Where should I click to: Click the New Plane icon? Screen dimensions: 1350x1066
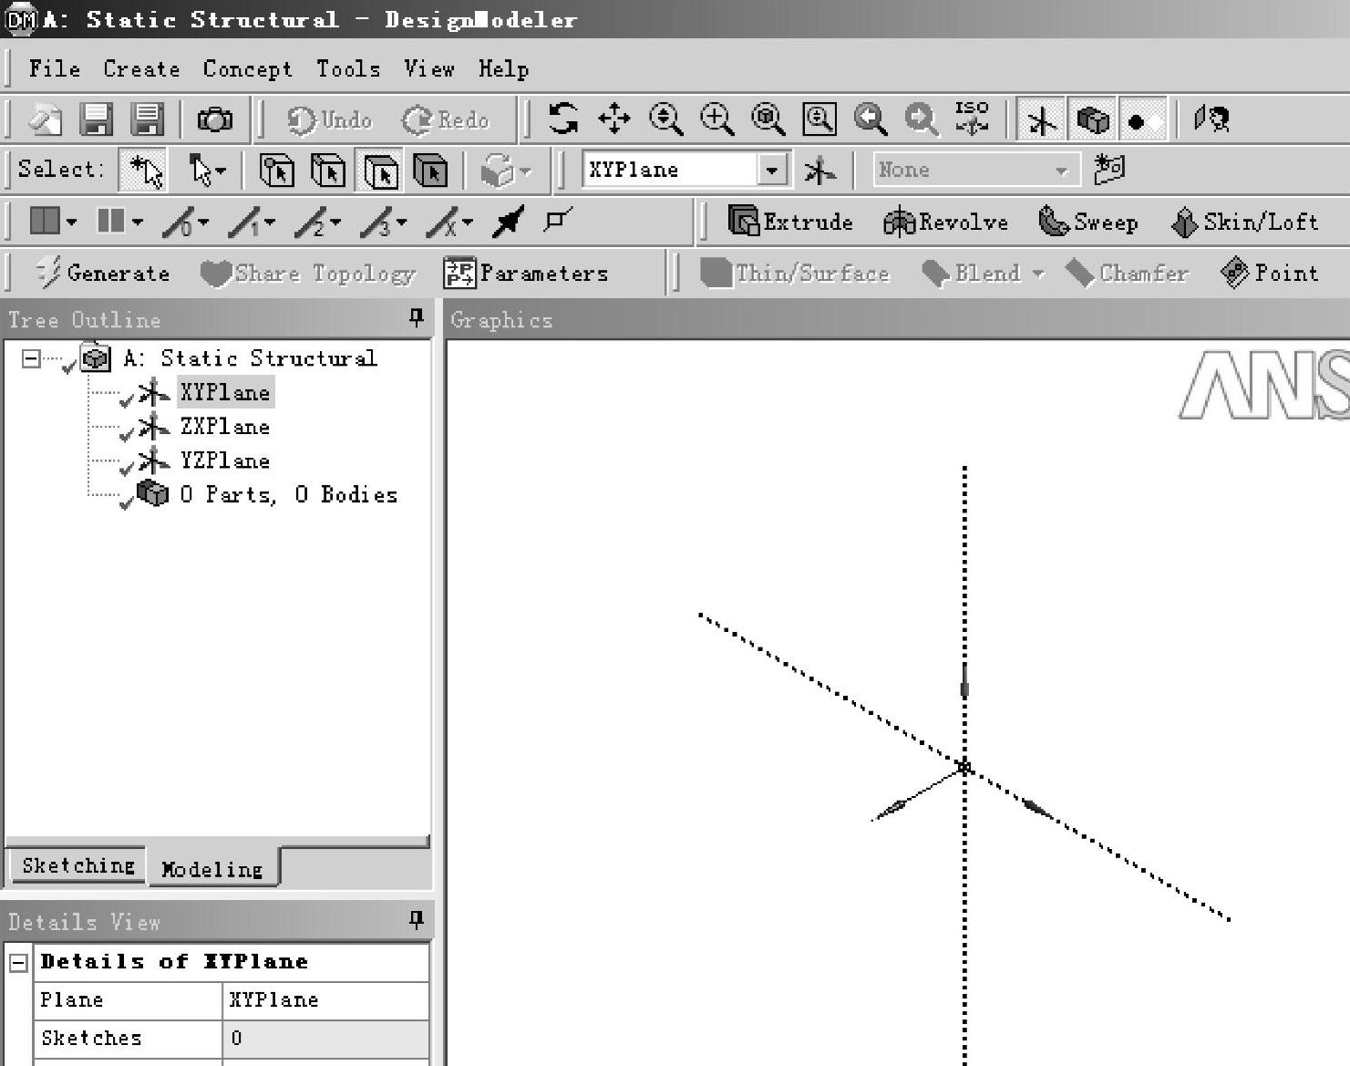tap(819, 170)
